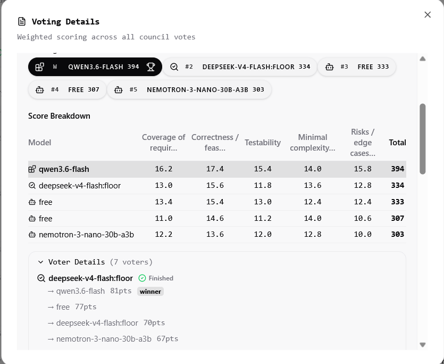Click deepseek icon beside voter deepseek-v4-flash:floor
The height and width of the screenshot is (364, 444).
coord(41,278)
